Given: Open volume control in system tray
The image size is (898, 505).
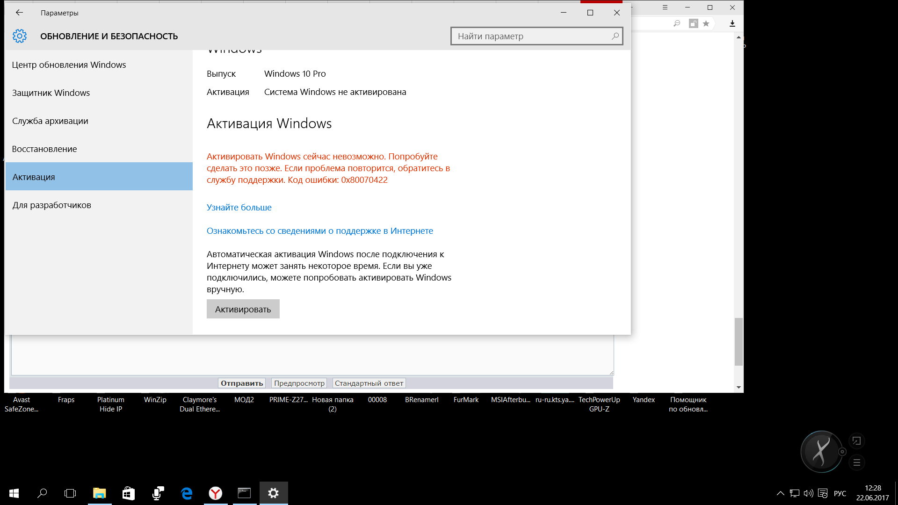Looking at the screenshot, I should [808, 493].
